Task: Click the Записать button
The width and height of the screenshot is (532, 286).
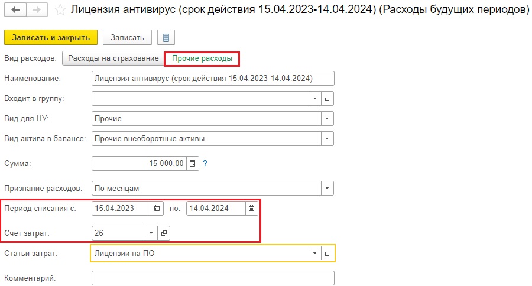Action: [127, 37]
